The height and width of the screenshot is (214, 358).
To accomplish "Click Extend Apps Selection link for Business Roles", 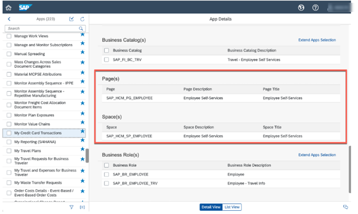I will 317,155.
